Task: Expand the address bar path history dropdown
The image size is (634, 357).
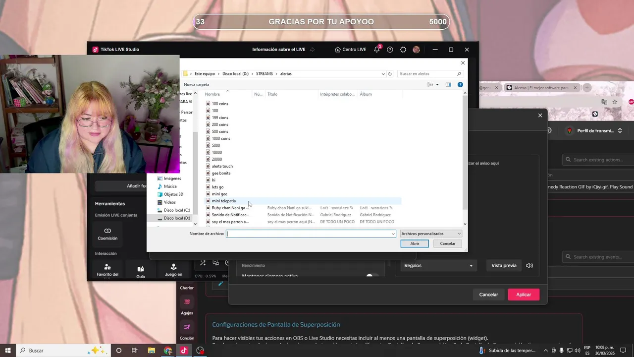Action: pyautogui.click(x=383, y=74)
